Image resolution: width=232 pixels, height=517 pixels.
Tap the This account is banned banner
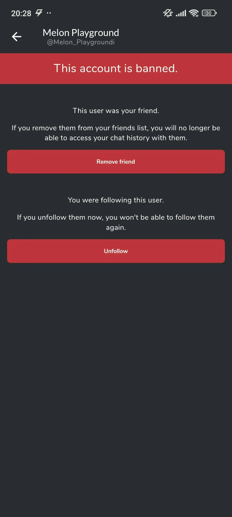[116, 69]
